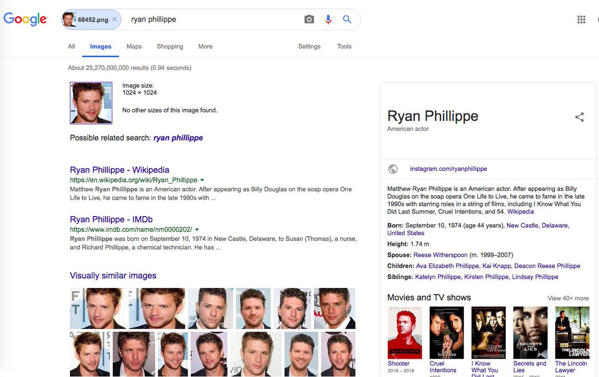The height and width of the screenshot is (377, 599).
Task: Switch to the All tab
Action: click(x=71, y=46)
